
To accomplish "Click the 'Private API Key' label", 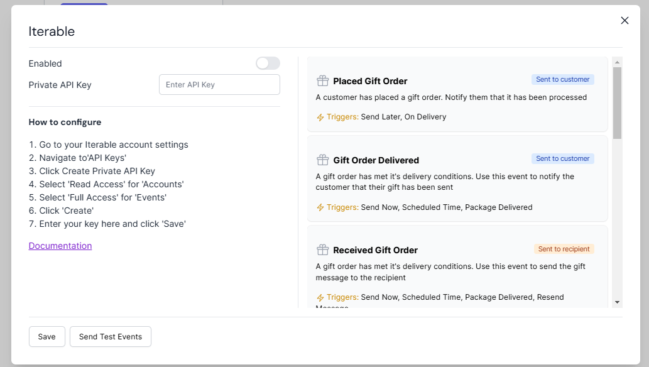I will pyautogui.click(x=60, y=85).
